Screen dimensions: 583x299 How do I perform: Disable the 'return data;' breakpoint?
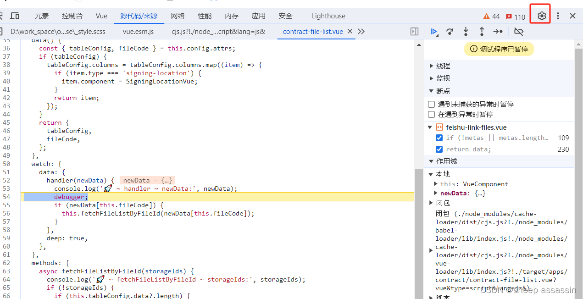click(439, 149)
